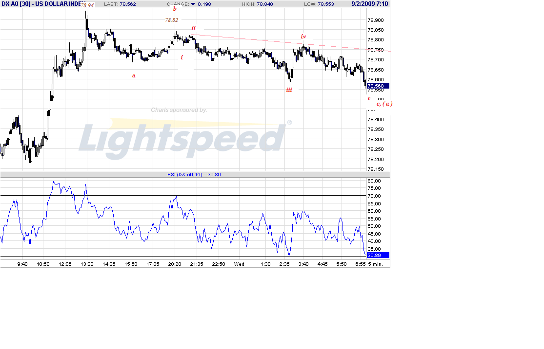Screen dimensions: 544x349
Task: Select the red wave label 'a'
Action: tap(134, 75)
